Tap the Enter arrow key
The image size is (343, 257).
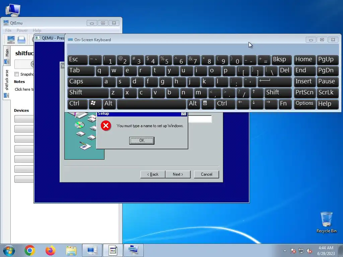tap(275, 82)
